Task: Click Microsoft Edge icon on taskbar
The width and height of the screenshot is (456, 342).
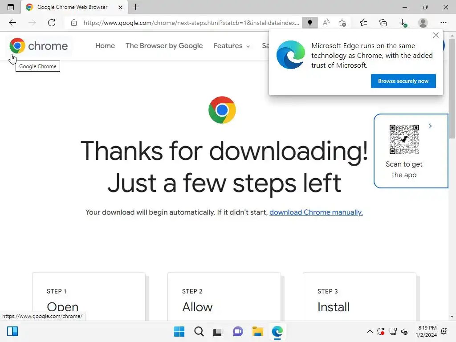Action: [x=277, y=331]
